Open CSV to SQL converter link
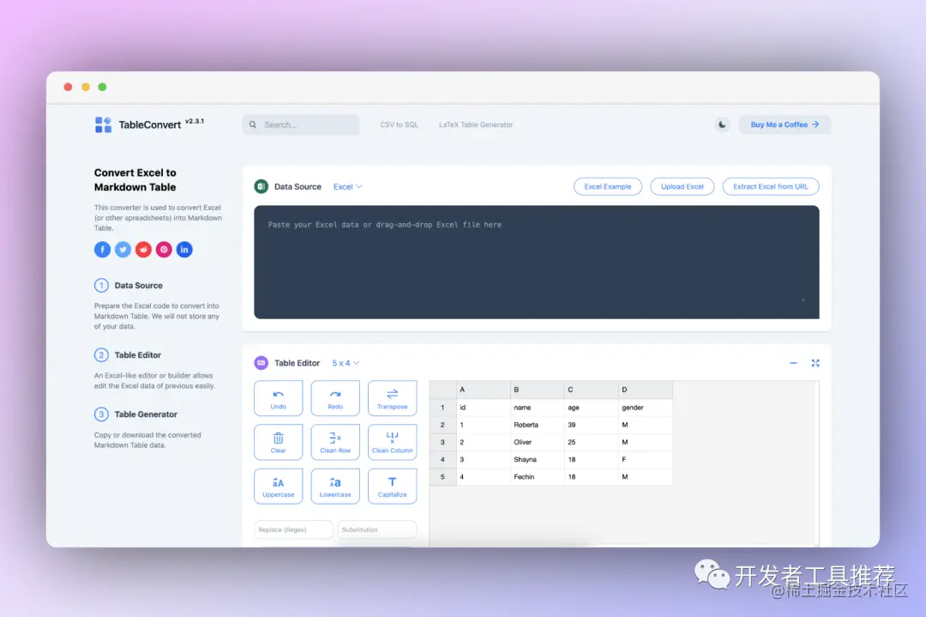Image resolution: width=926 pixels, height=617 pixels. click(x=400, y=124)
